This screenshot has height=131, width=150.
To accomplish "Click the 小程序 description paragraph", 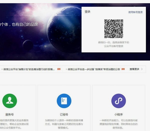I will 119,124.
